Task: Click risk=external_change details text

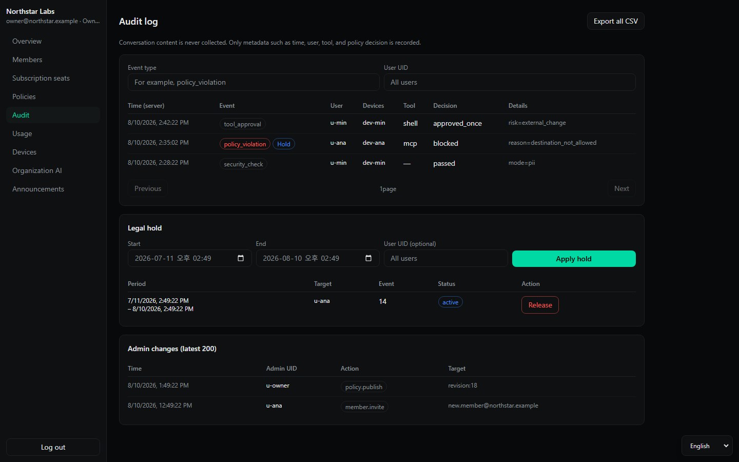Action: [537, 123]
